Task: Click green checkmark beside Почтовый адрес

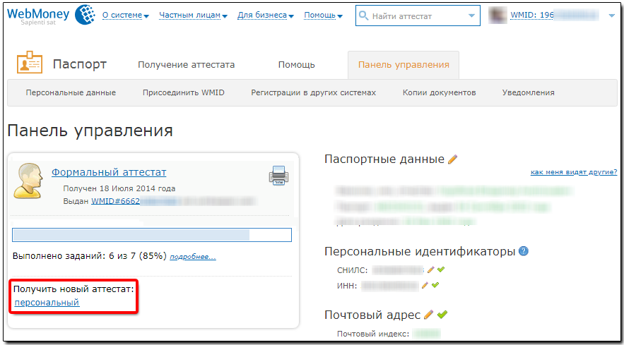Action: [442, 315]
